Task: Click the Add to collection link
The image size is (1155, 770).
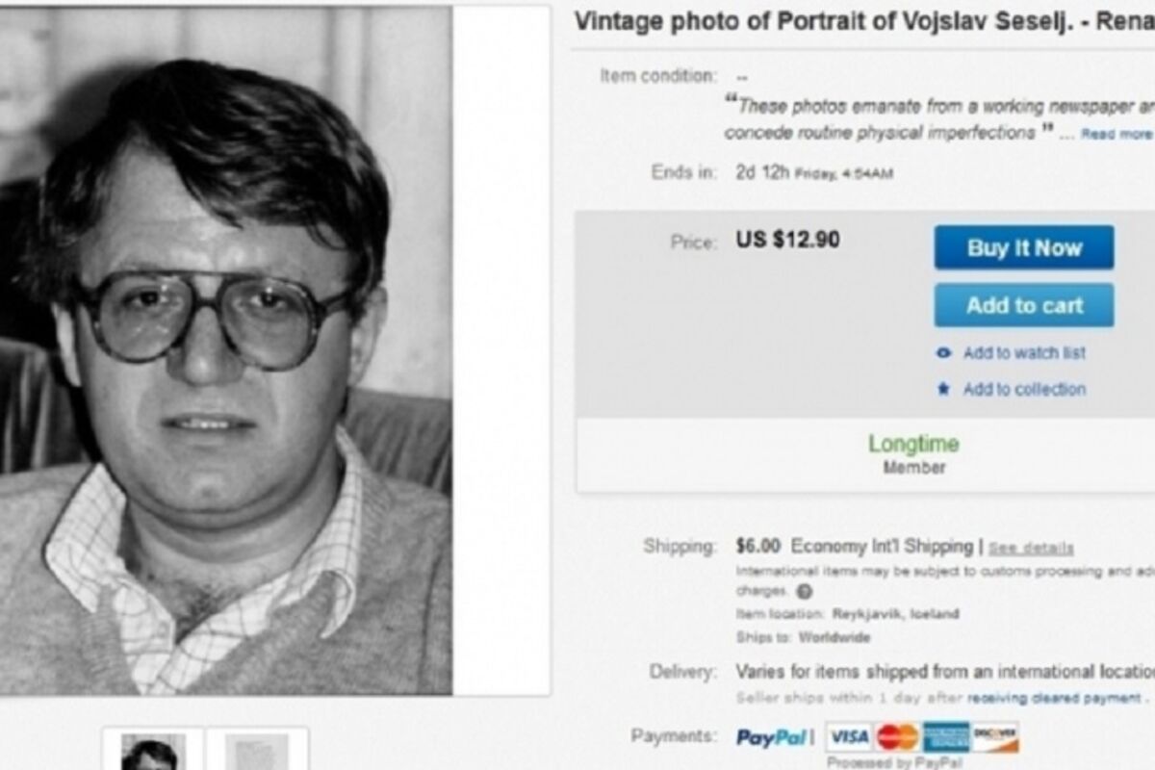Action: click(1024, 389)
